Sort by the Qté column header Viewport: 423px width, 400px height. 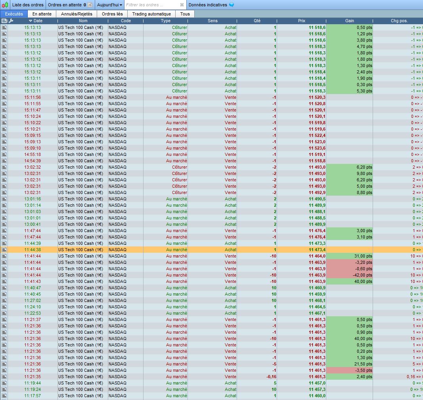(257, 21)
